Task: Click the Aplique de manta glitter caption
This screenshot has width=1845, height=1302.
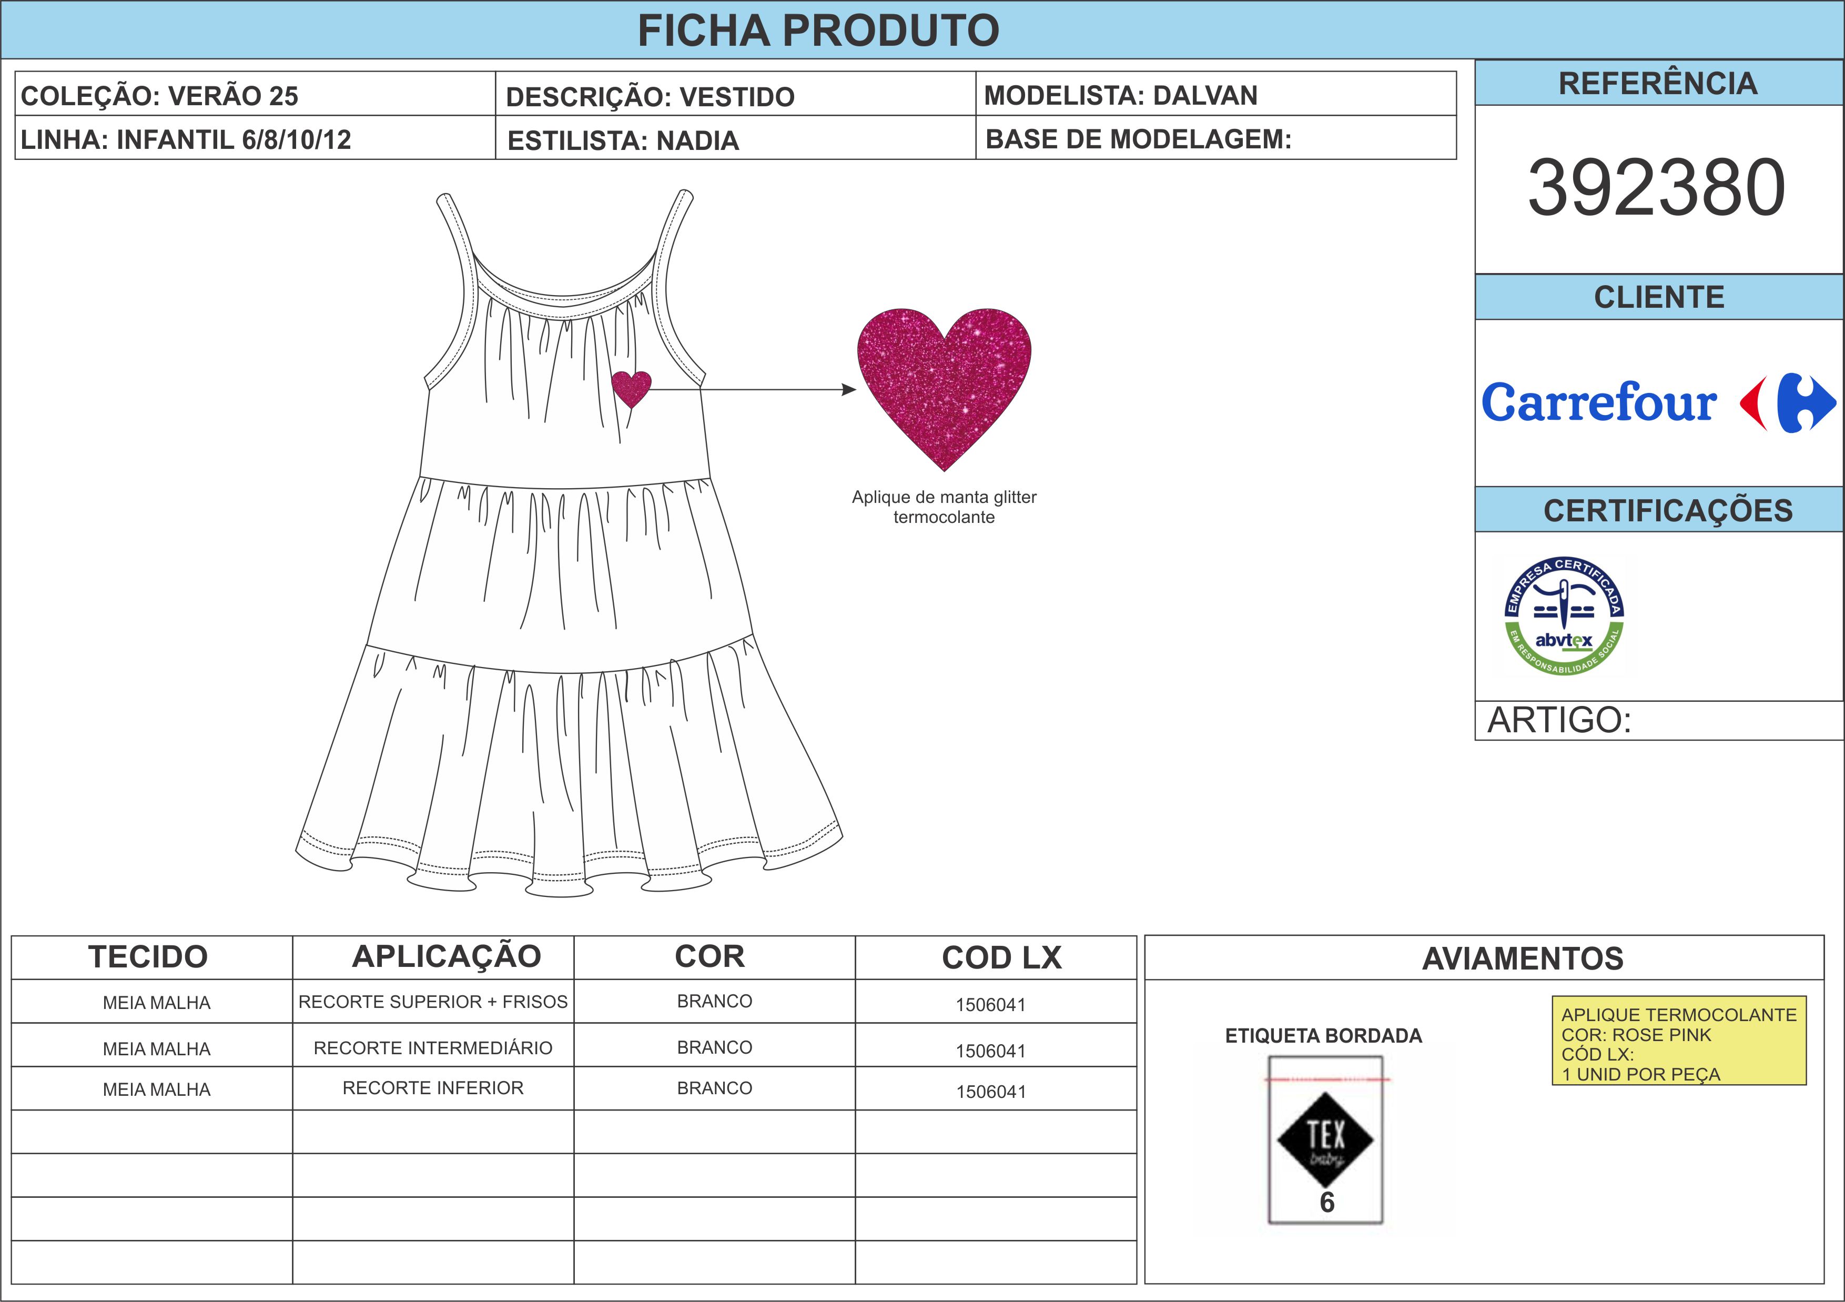Action: coord(944,507)
